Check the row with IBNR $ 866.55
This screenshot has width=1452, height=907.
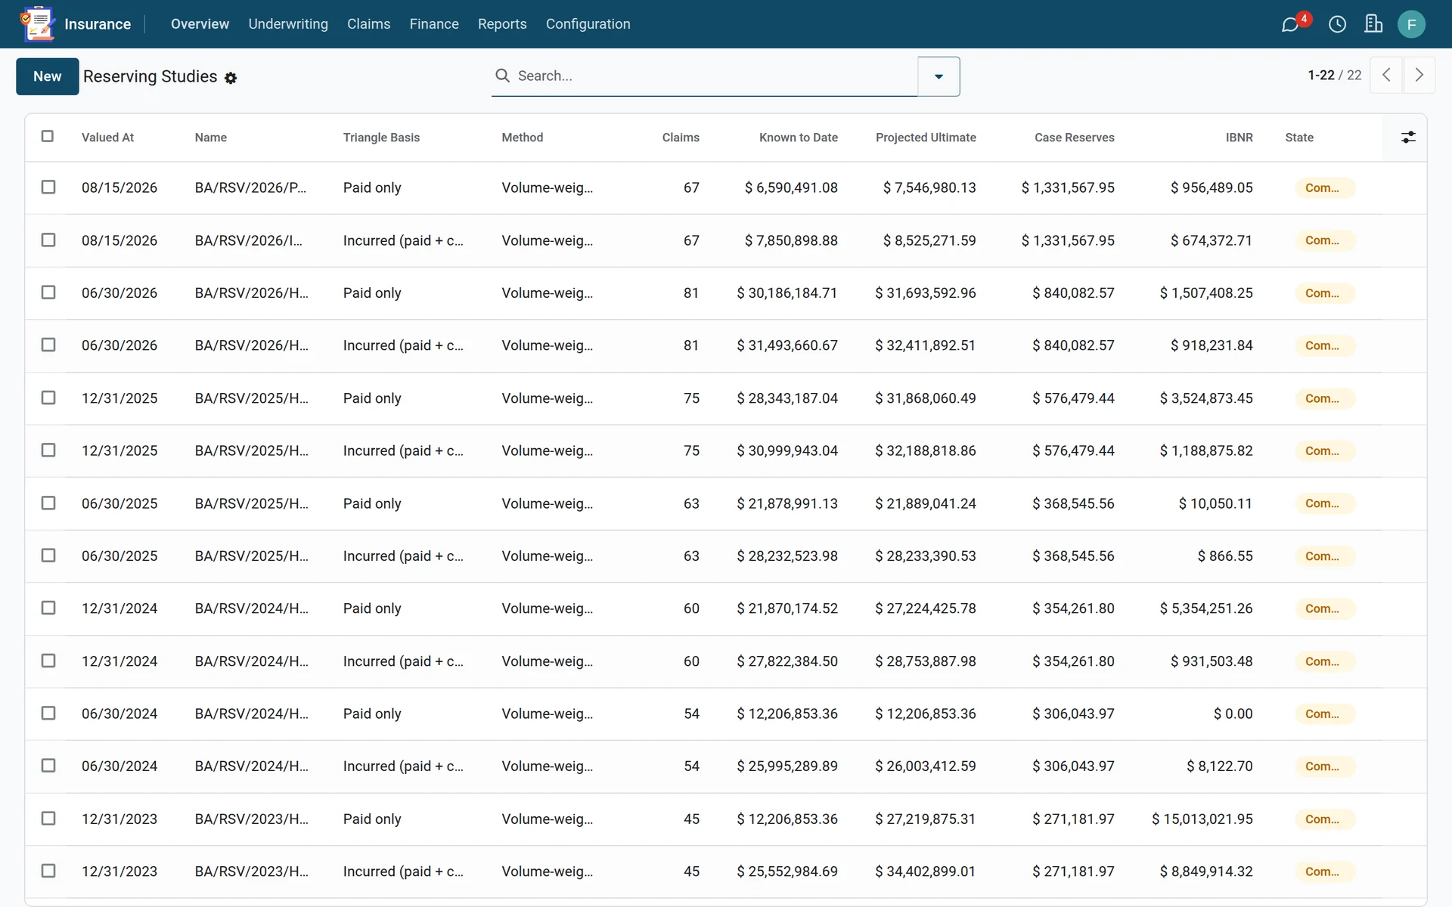48,556
